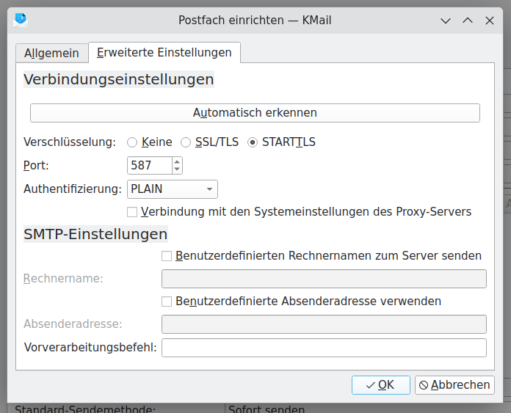Confirm settings with the OK button
This screenshot has height=413, width=511.
click(380, 385)
